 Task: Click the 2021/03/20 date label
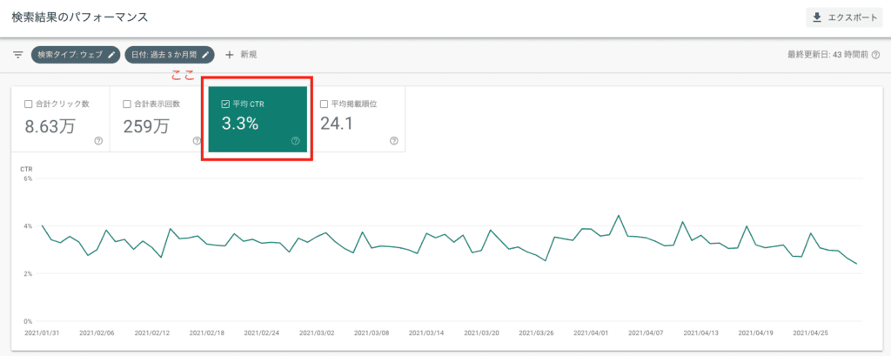coord(481,333)
